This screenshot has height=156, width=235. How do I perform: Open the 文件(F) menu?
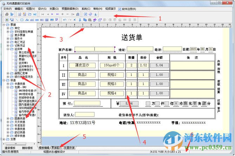pos(7,9)
